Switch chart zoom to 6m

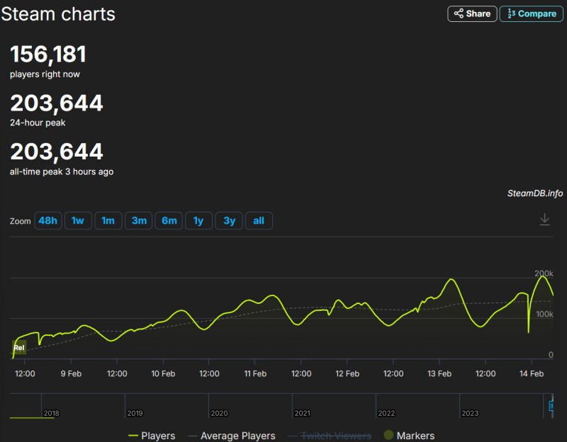[x=169, y=221]
